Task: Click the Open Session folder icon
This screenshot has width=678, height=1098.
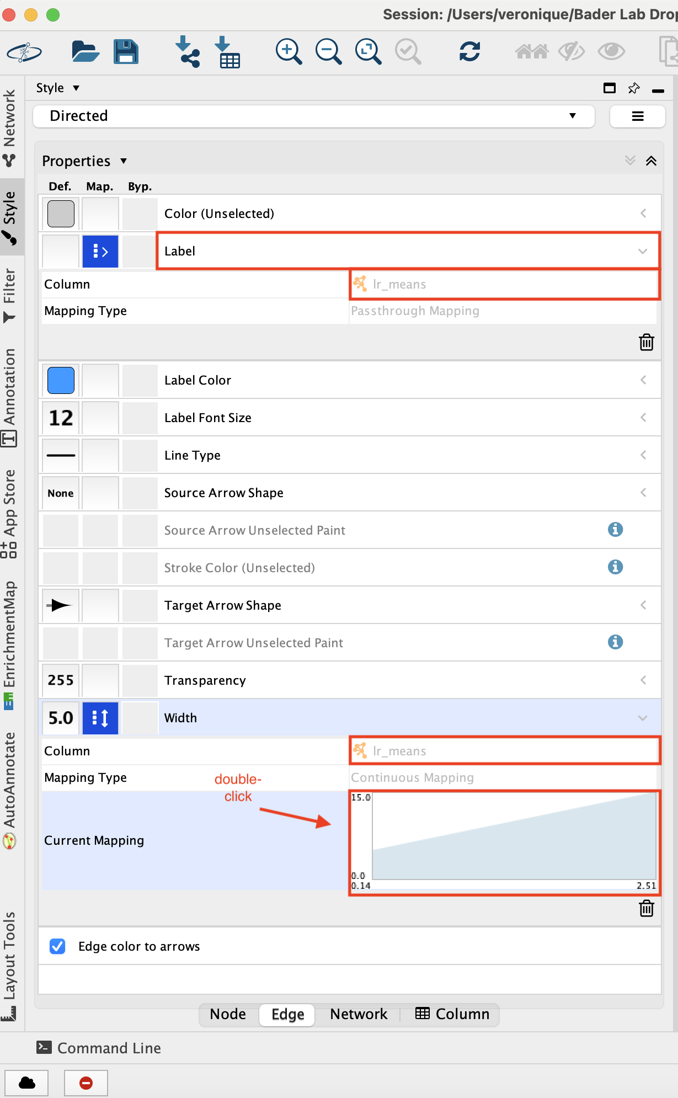Action: (85, 52)
